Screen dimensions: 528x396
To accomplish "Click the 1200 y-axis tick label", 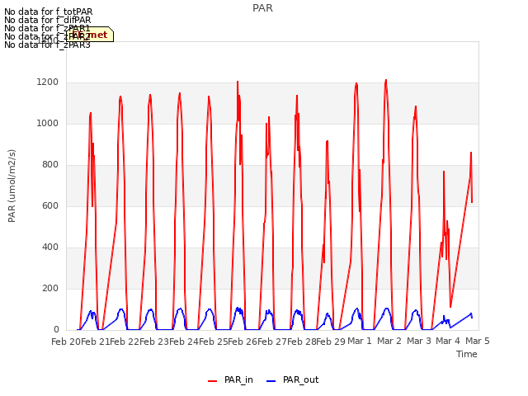I will point(48,82).
